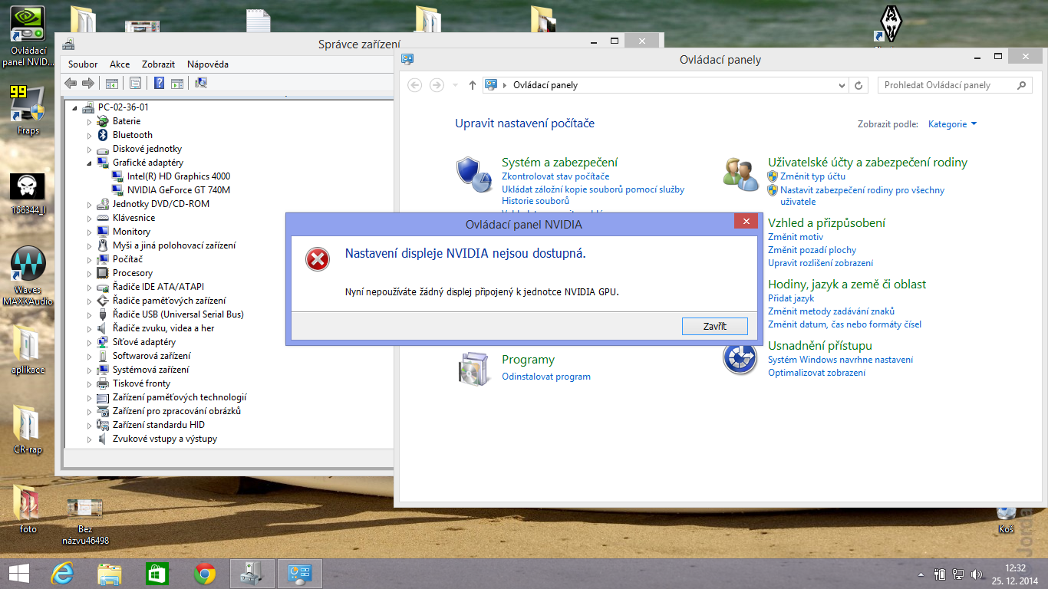Click the Windows Start button
Image resolution: width=1048 pixels, height=589 pixels.
(x=18, y=574)
